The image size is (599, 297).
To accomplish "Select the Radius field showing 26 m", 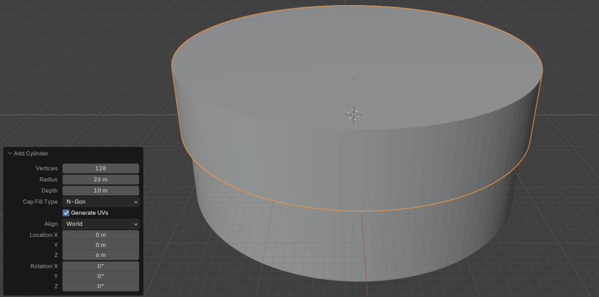I will coord(100,180).
